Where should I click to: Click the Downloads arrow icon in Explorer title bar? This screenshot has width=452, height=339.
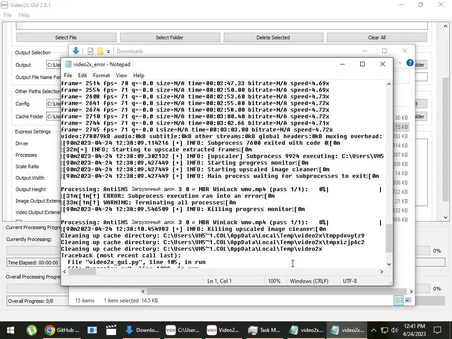pyautogui.click(x=76, y=51)
